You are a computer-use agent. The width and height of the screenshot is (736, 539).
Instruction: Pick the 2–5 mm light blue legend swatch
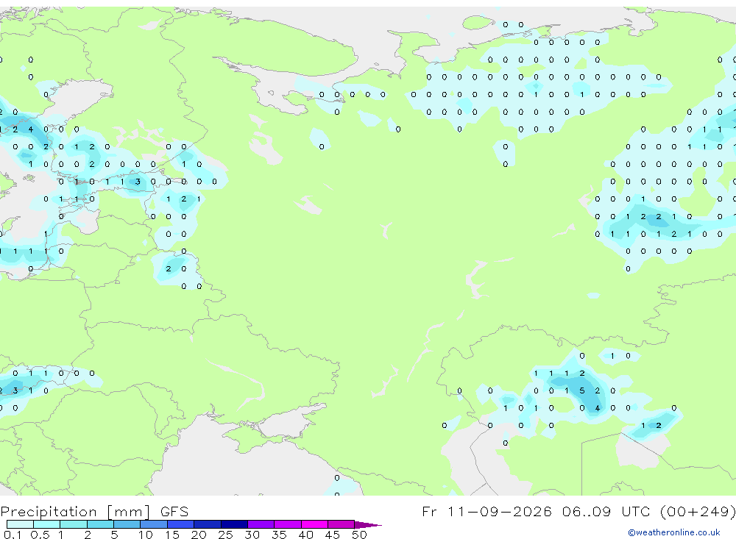coord(100,524)
